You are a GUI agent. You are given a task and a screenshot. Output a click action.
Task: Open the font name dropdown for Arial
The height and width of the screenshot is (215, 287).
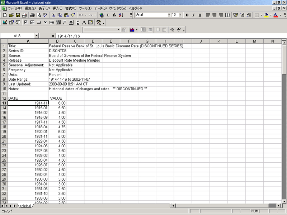pos(169,15)
